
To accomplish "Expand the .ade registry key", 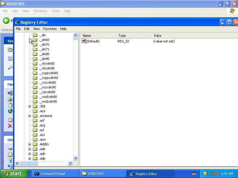I will [x=29, y=149].
